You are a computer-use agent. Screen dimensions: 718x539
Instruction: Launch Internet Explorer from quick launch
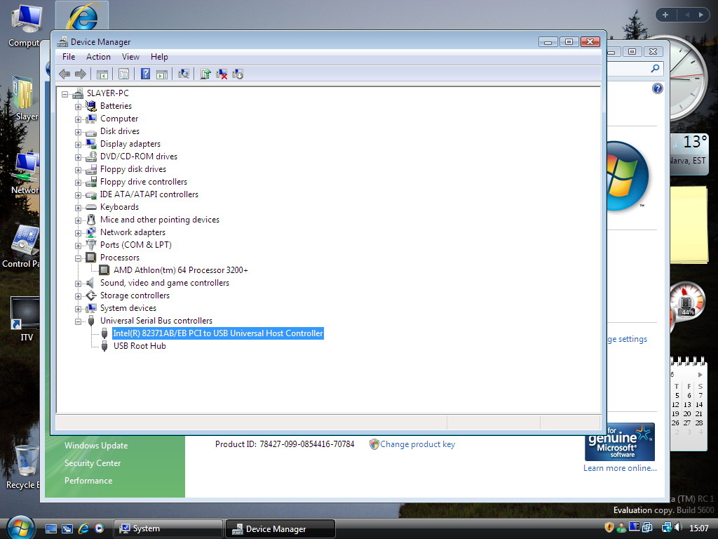pos(83,528)
